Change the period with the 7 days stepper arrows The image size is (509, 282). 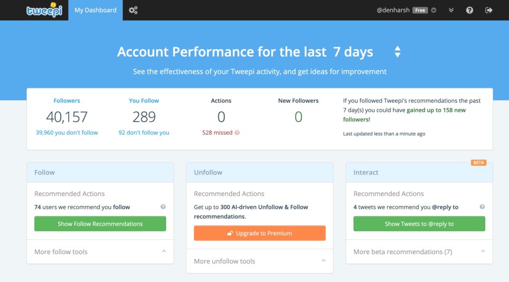(397, 52)
